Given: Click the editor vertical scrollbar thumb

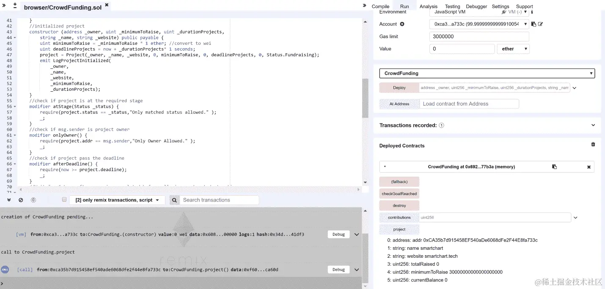Looking at the screenshot, I should [x=365, y=98].
